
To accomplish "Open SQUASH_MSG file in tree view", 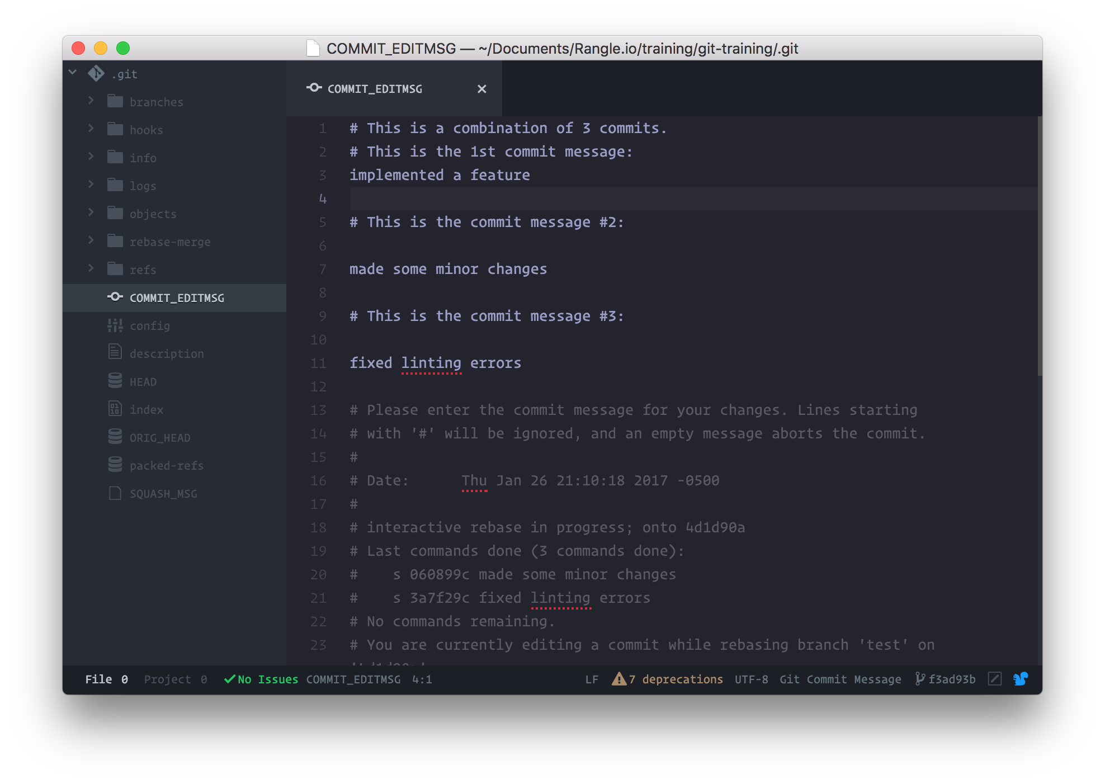I will pyautogui.click(x=163, y=494).
